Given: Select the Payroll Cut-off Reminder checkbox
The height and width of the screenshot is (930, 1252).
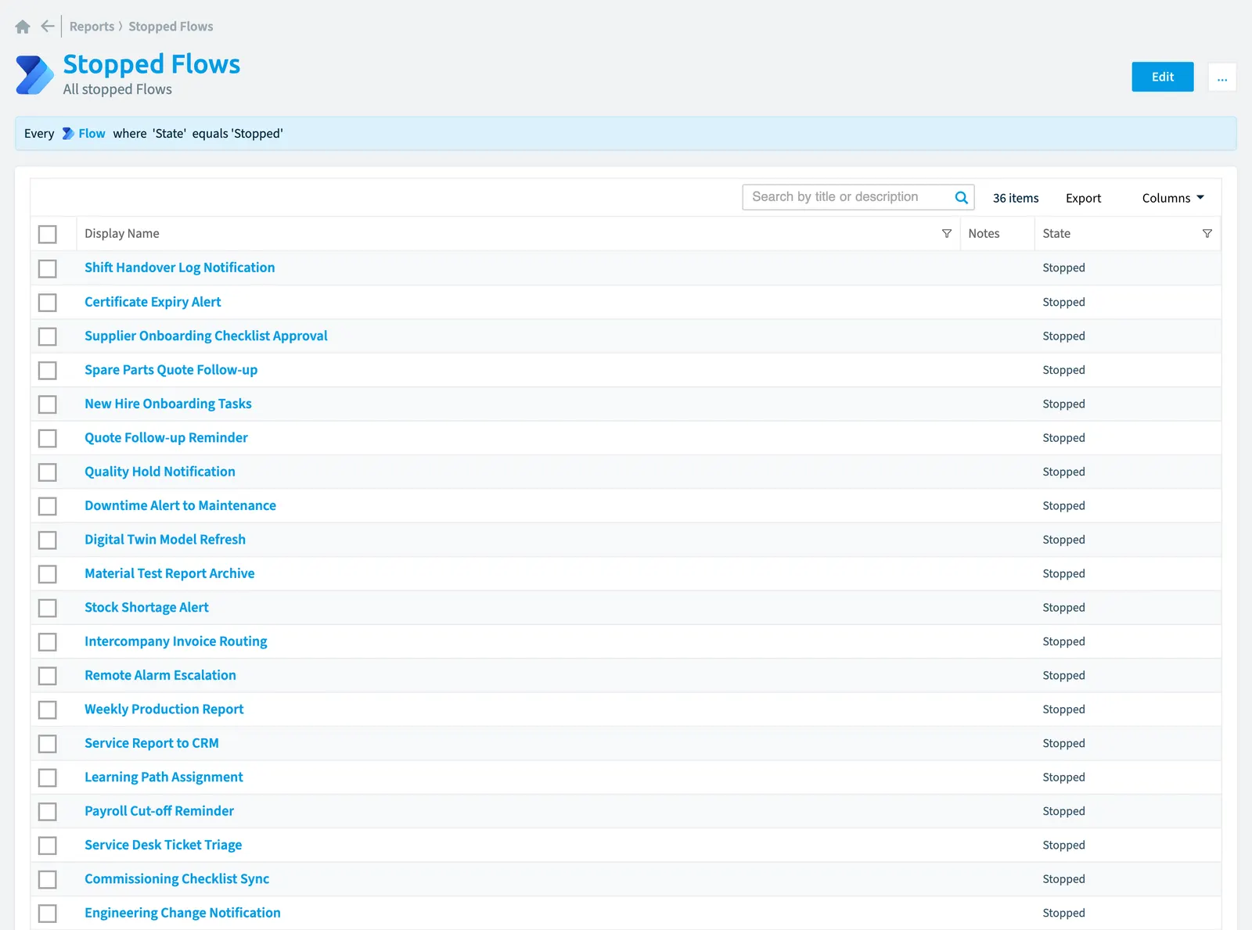Looking at the screenshot, I should click(x=48, y=811).
